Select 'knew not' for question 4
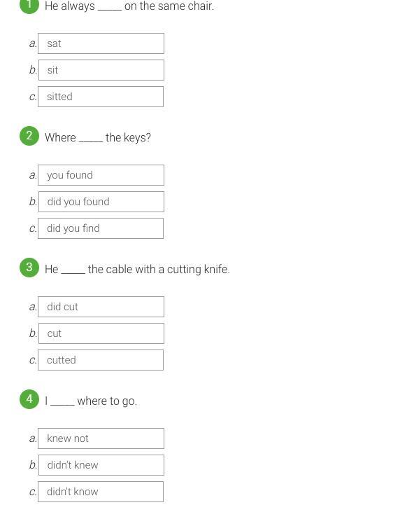 [x=101, y=438]
